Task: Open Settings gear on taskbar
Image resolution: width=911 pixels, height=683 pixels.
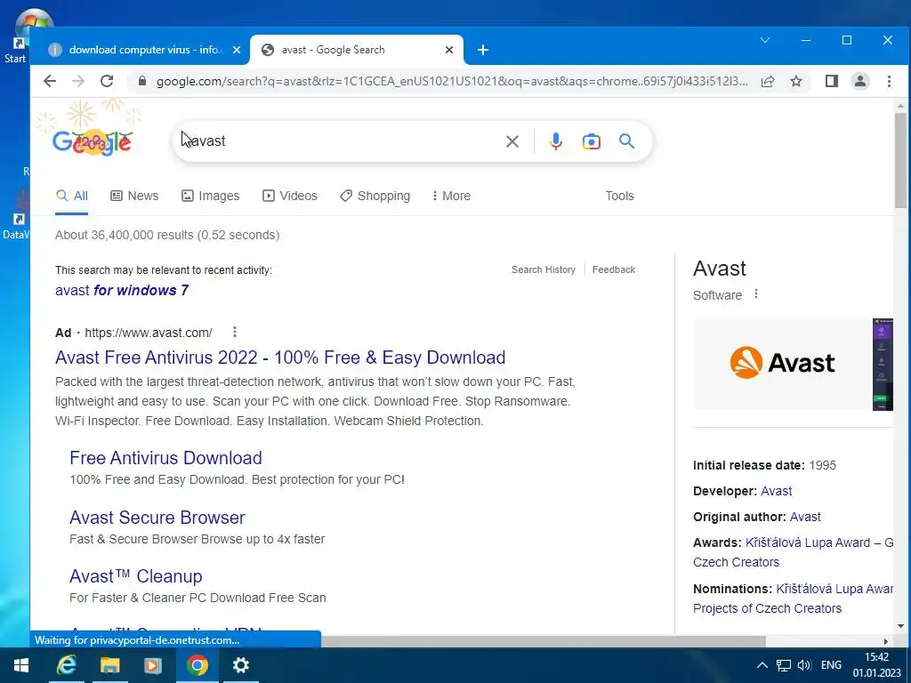Action: point(240,665)
